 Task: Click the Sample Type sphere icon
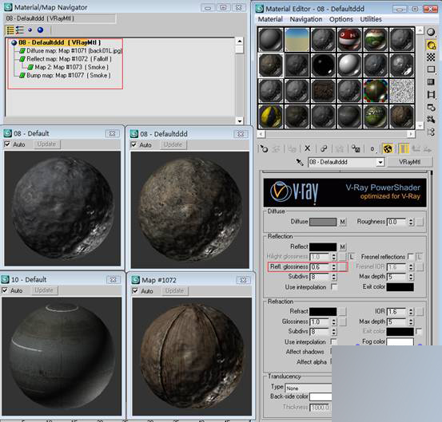431,32
